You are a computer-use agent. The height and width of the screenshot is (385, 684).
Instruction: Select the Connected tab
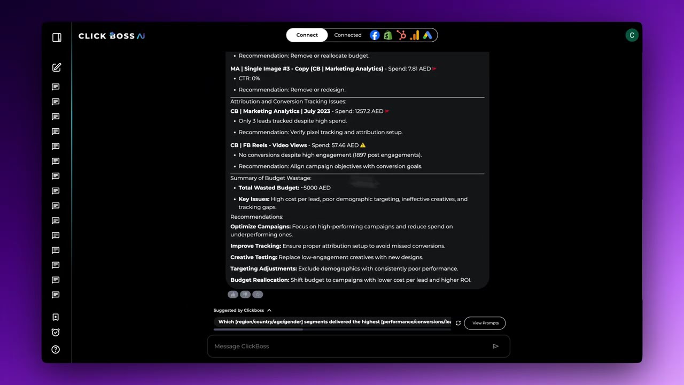[x=348, y=35]
